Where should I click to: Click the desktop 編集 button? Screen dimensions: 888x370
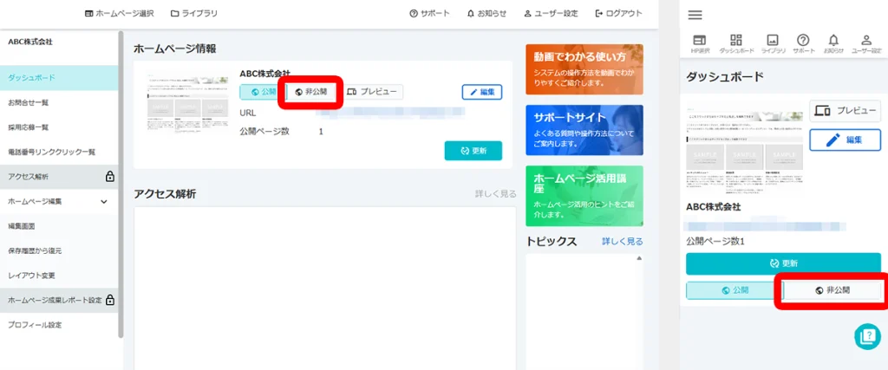coord(482,92)
